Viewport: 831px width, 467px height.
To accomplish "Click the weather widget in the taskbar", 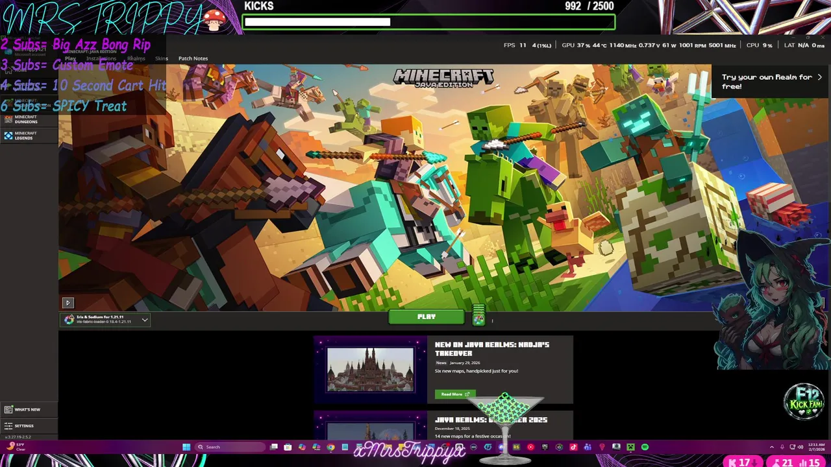I will (x=16, y=447).
